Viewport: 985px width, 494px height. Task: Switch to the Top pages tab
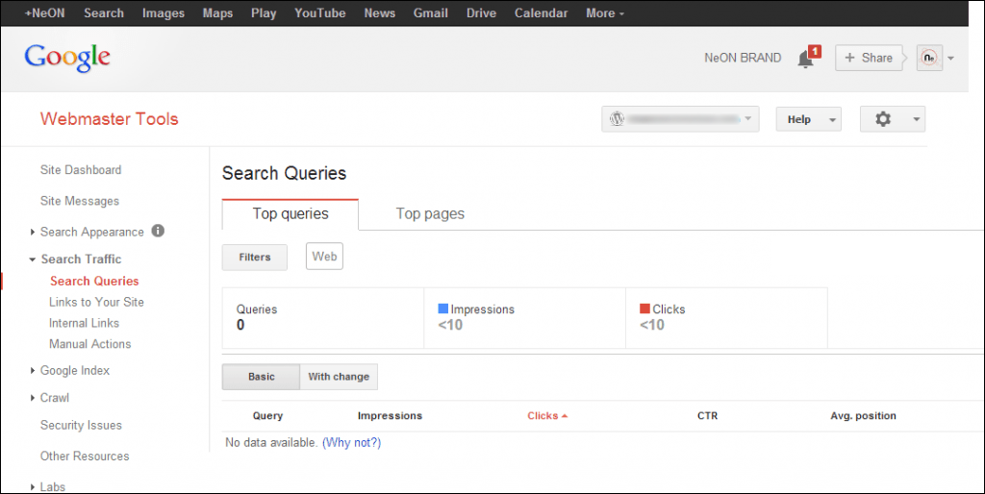pyautogui.click(x=430, y=214)
